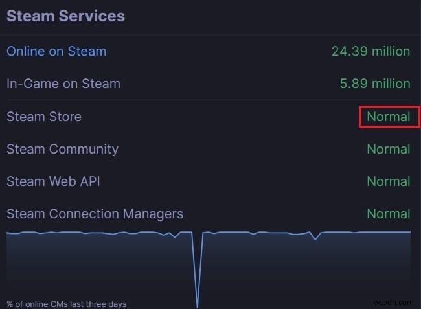Click the Connection Managers Normal status
Screen dimensions: 421x309
[389, 214]
